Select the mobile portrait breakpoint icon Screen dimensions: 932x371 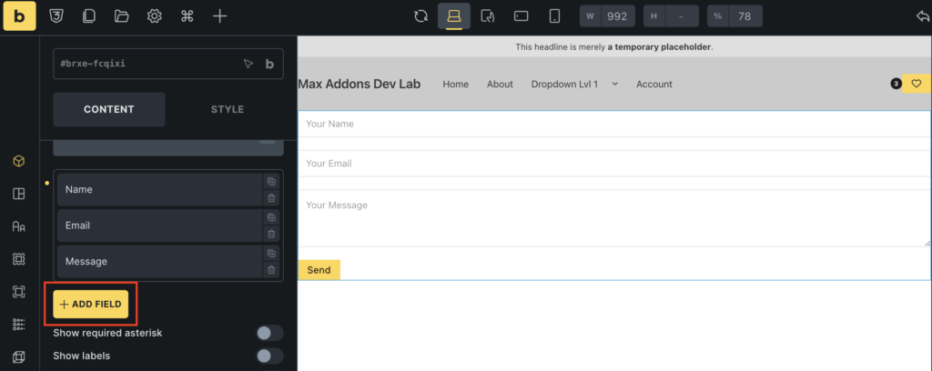pyautogui.click(x=554, y=16)
